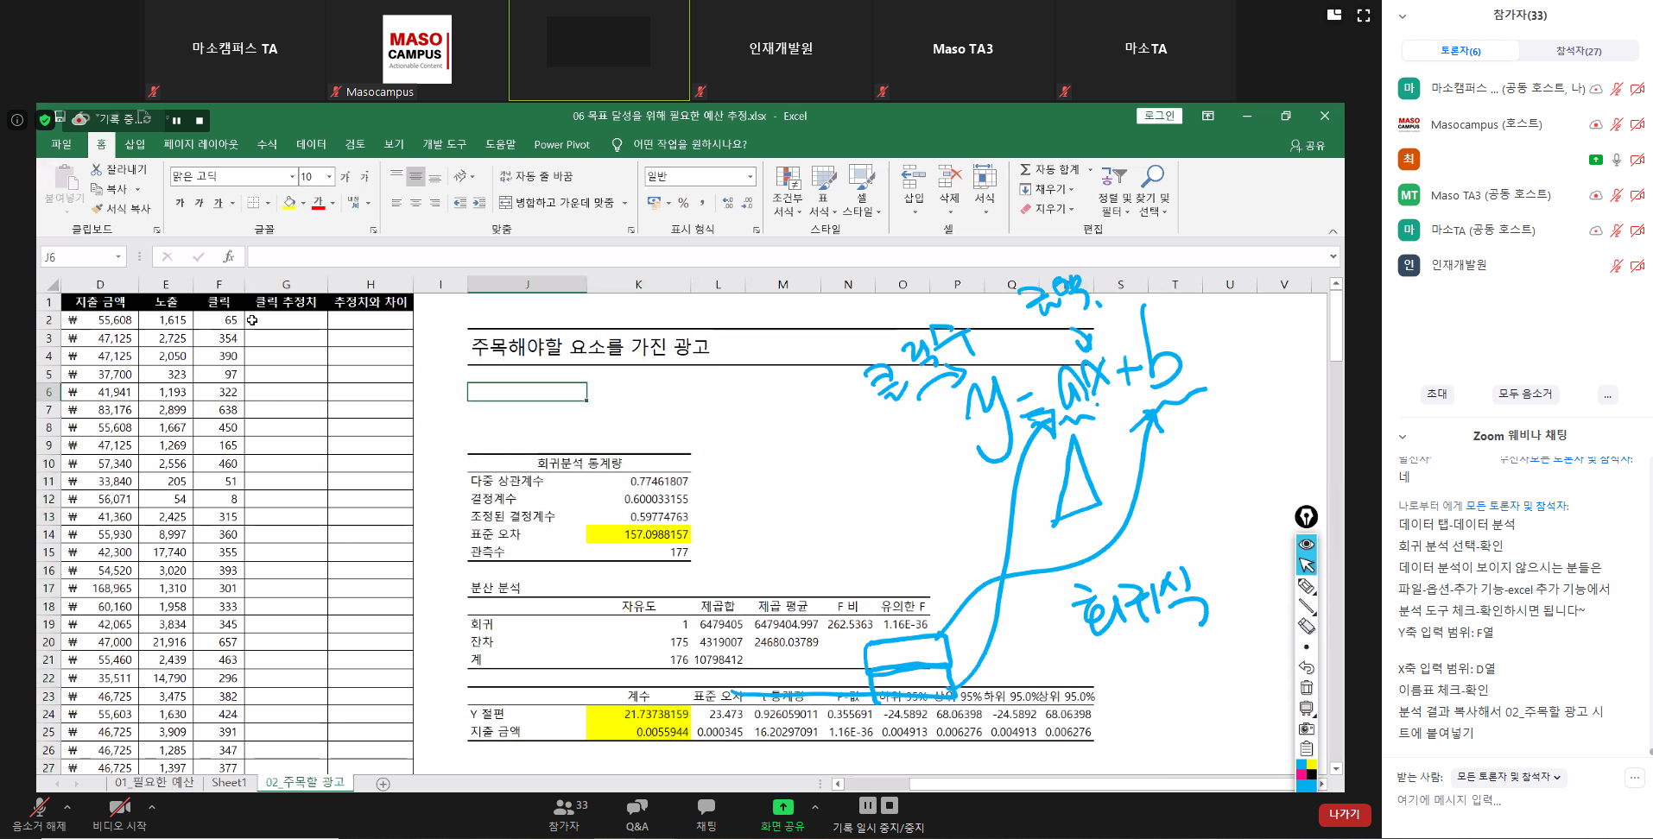
Task: Click the red 나가기 (Leave) button
Action: pos(1344,814)
